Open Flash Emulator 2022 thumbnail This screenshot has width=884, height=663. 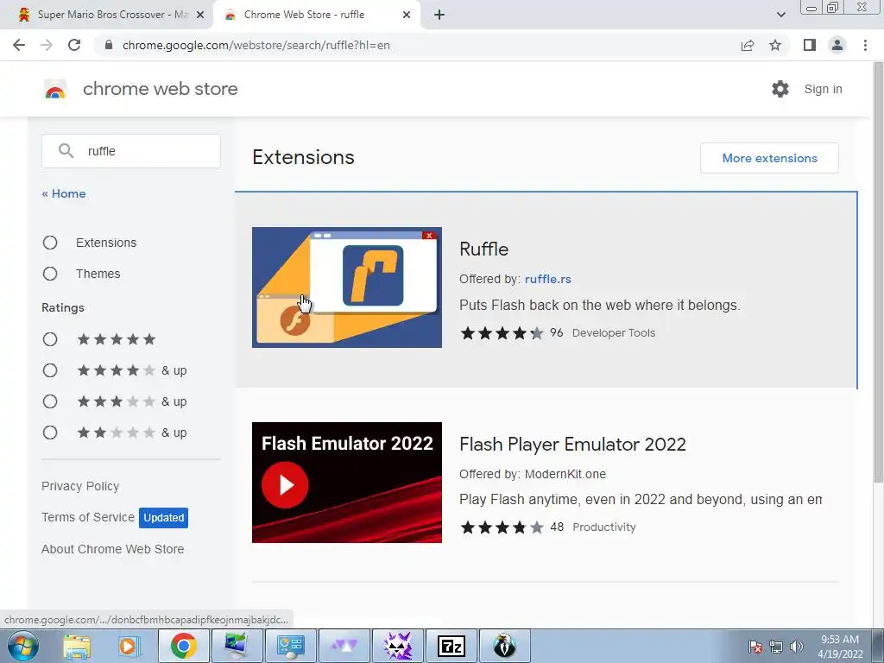(x=347, y=483)
